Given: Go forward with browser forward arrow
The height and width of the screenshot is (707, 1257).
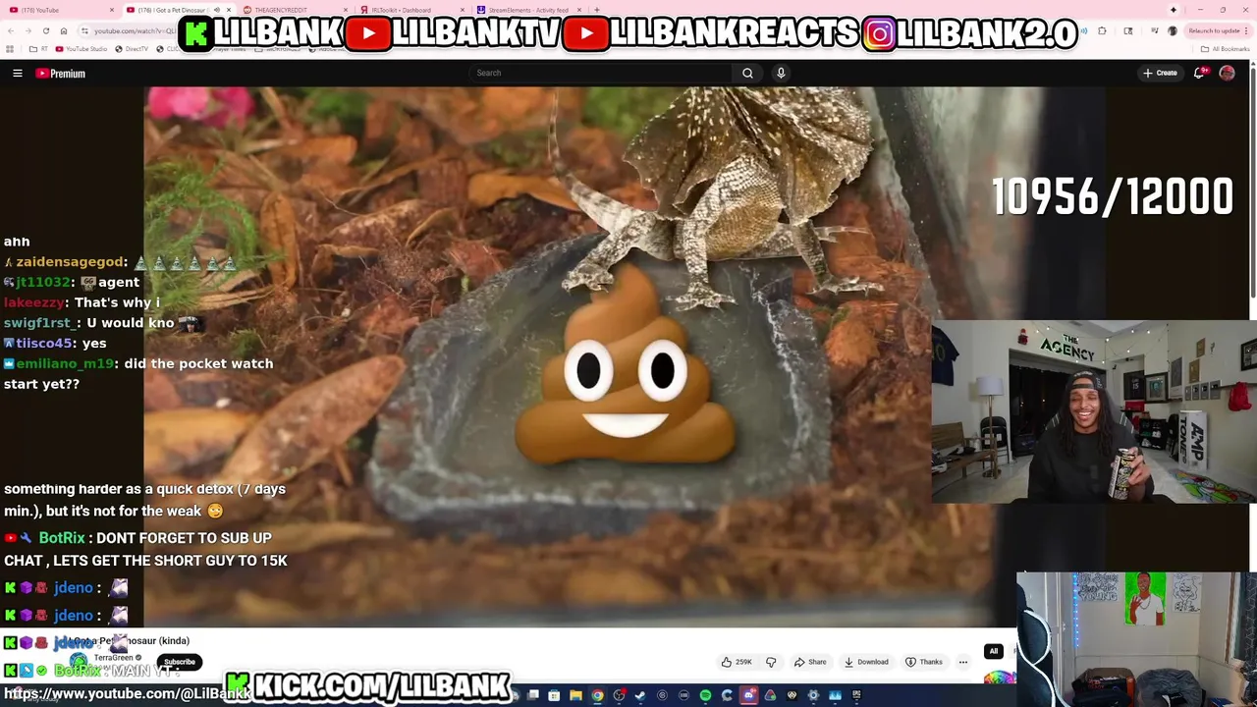Looking at the screenshot, I should (x=27, y=30).
